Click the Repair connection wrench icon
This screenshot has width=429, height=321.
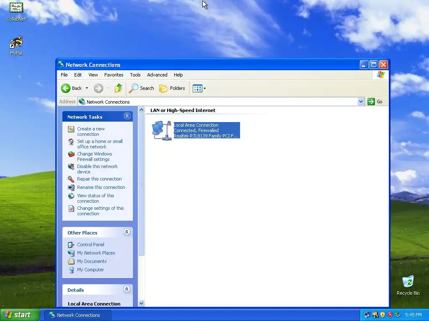71,179
